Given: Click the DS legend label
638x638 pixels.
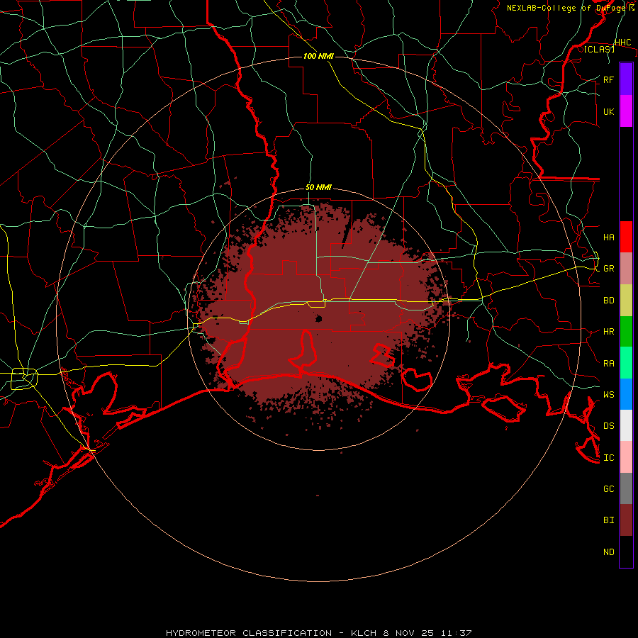Looking at the screenshot, I should [x=608, y=425].
